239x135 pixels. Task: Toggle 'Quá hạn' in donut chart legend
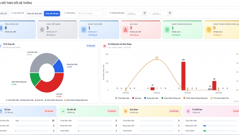click(40, 100)
